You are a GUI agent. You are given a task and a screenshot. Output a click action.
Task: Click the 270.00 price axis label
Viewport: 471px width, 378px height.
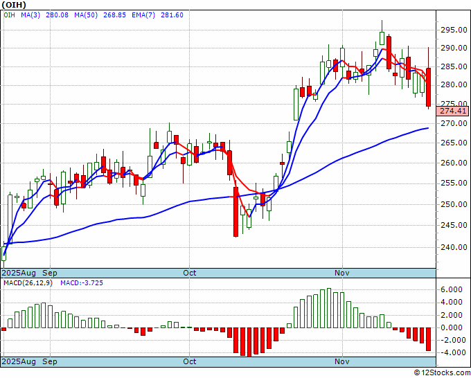pyautogui.click(x=454, y=123)
